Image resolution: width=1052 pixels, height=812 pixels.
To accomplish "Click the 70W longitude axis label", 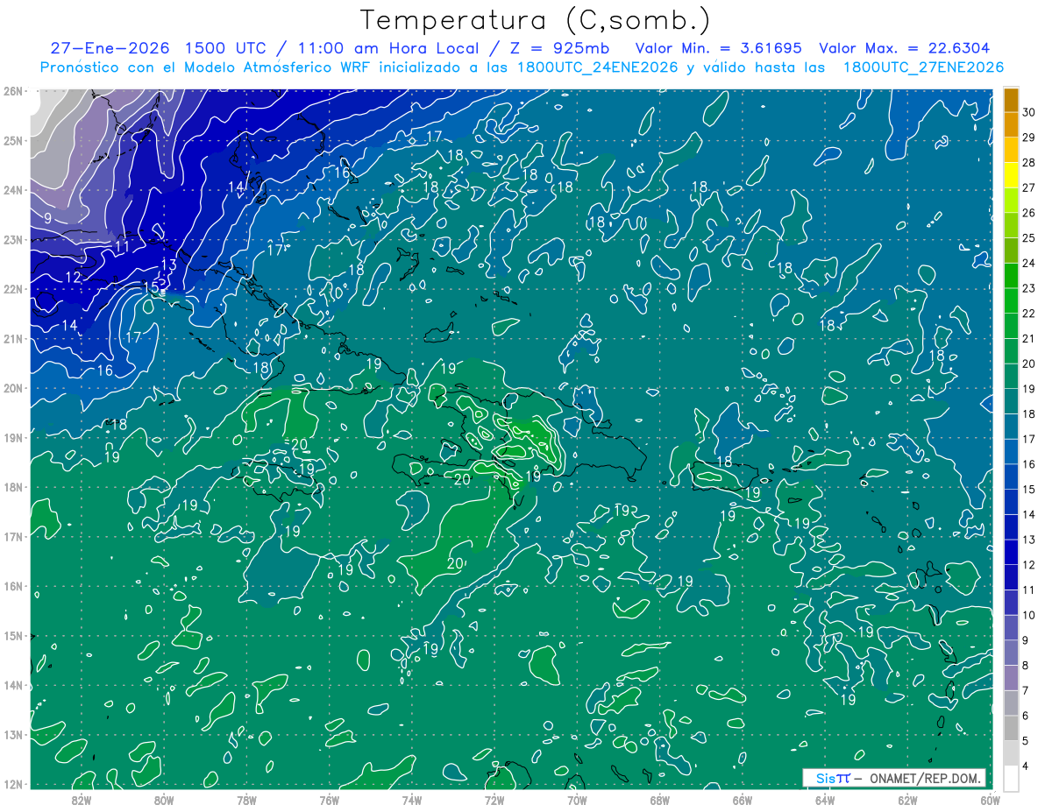I will click(x=577, y=800).
